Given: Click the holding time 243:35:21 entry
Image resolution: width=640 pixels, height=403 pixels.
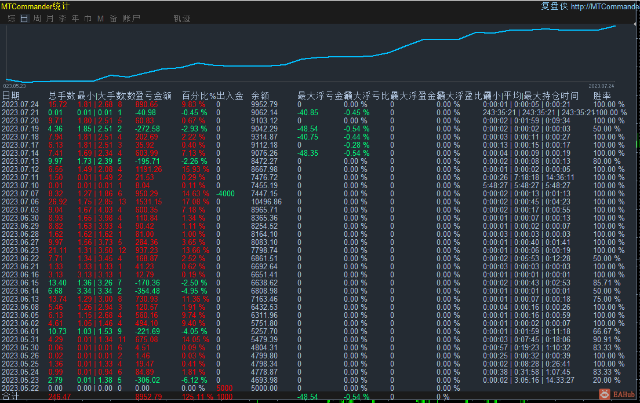Looking at the screenshot, I should click(x=537, y=112).
